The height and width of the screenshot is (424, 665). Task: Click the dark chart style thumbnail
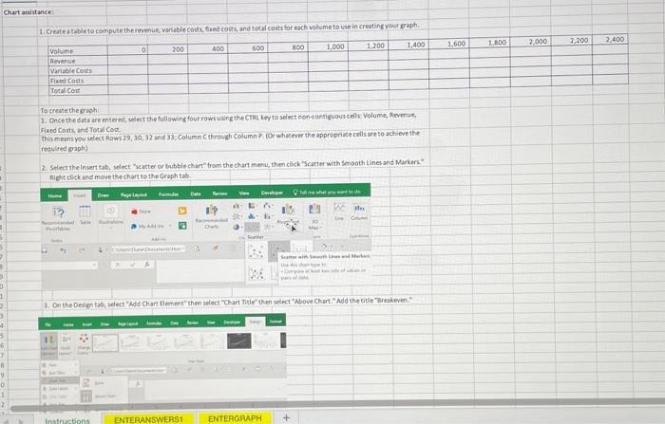(239, 341)
